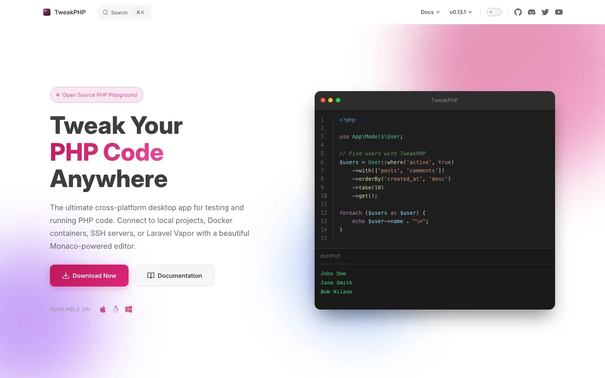The width and height of the screenshot is (605, 378).
Task: Click the "->with(['posts', 'comments'])" line
Action: coord(398,170)
